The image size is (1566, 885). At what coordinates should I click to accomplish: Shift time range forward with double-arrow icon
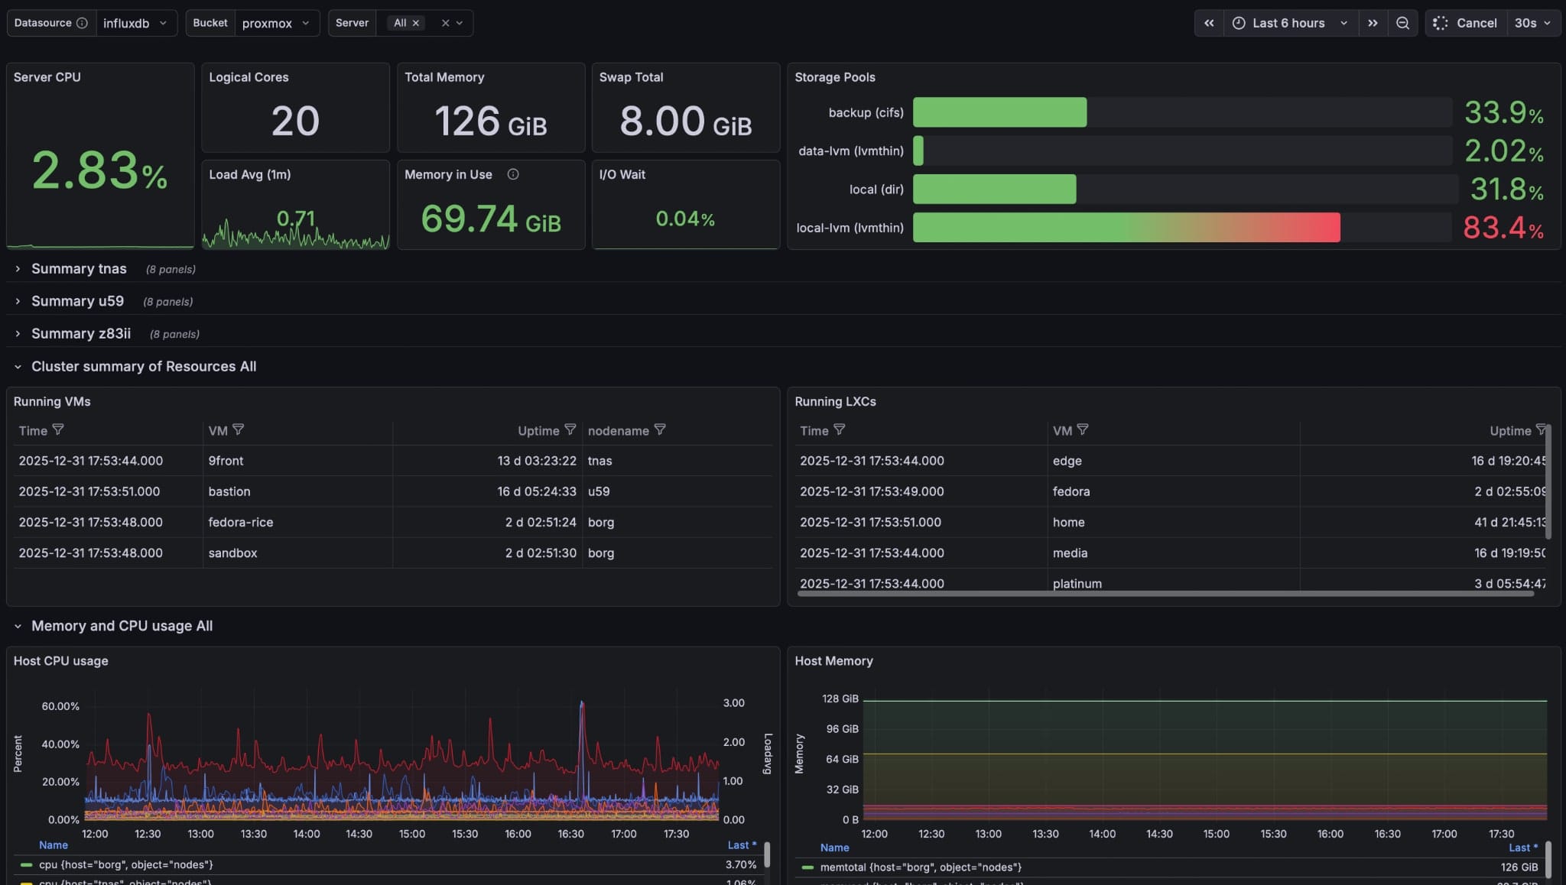point(1373,23)
